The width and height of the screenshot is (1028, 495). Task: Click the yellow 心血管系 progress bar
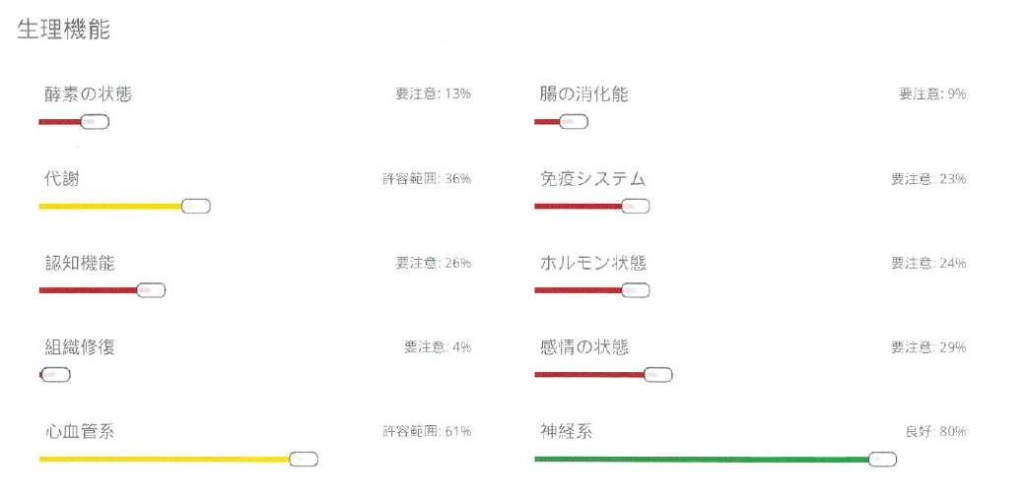[x=165, y=459]
